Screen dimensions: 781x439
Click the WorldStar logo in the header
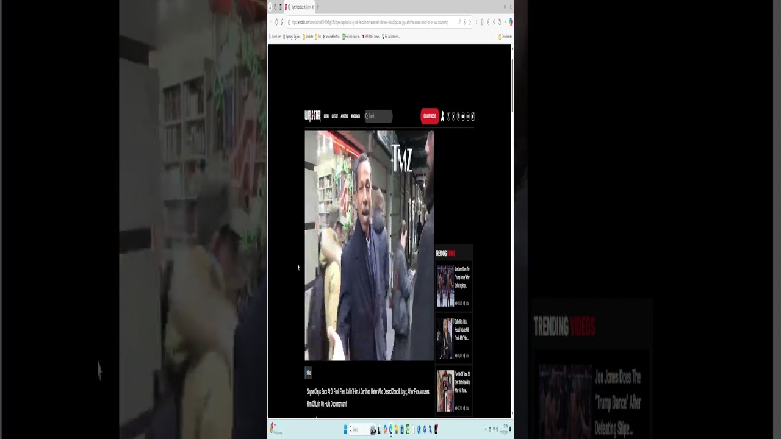point(312,116)
